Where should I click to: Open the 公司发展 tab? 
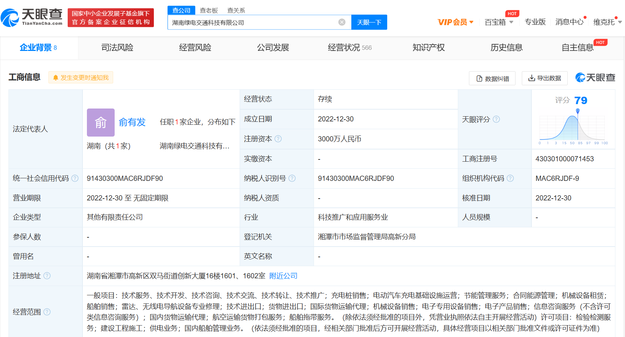(x=273, y=48)
